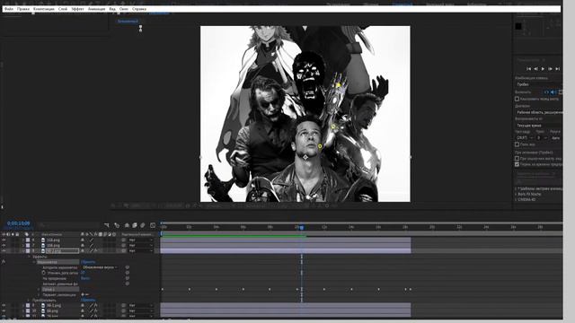Hide the 98-1.png layer with eye icon

tap(4, 305)
